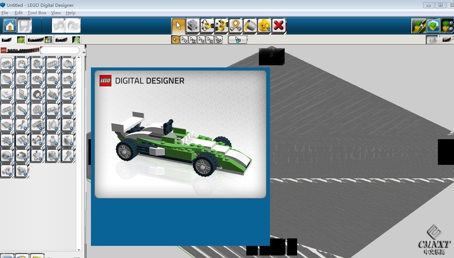Click the Save floppy disk icon
Screen dimensions: 454x258
point(25,26)
